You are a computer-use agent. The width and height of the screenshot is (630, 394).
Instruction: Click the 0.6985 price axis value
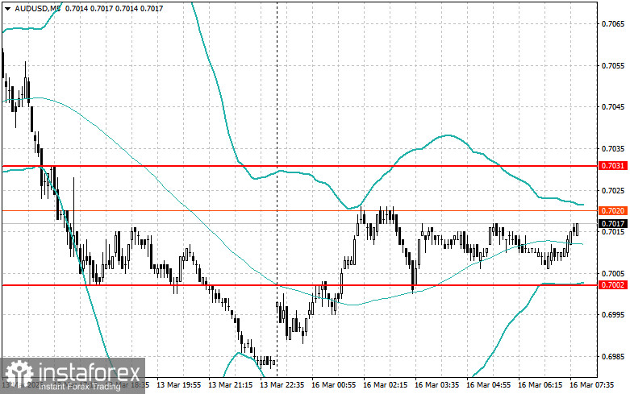(x=613, y=356)
